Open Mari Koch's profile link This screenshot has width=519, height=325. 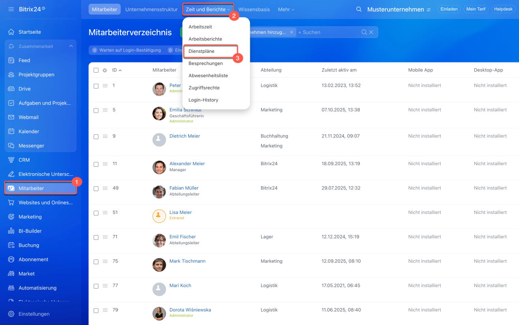click(x=180, y=286)
